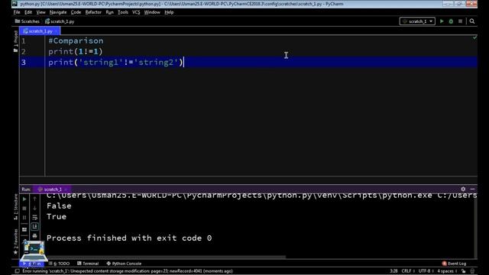Place cursor on the #Comparison comment line
The image size is (489, 275).
tap(76, 40)
